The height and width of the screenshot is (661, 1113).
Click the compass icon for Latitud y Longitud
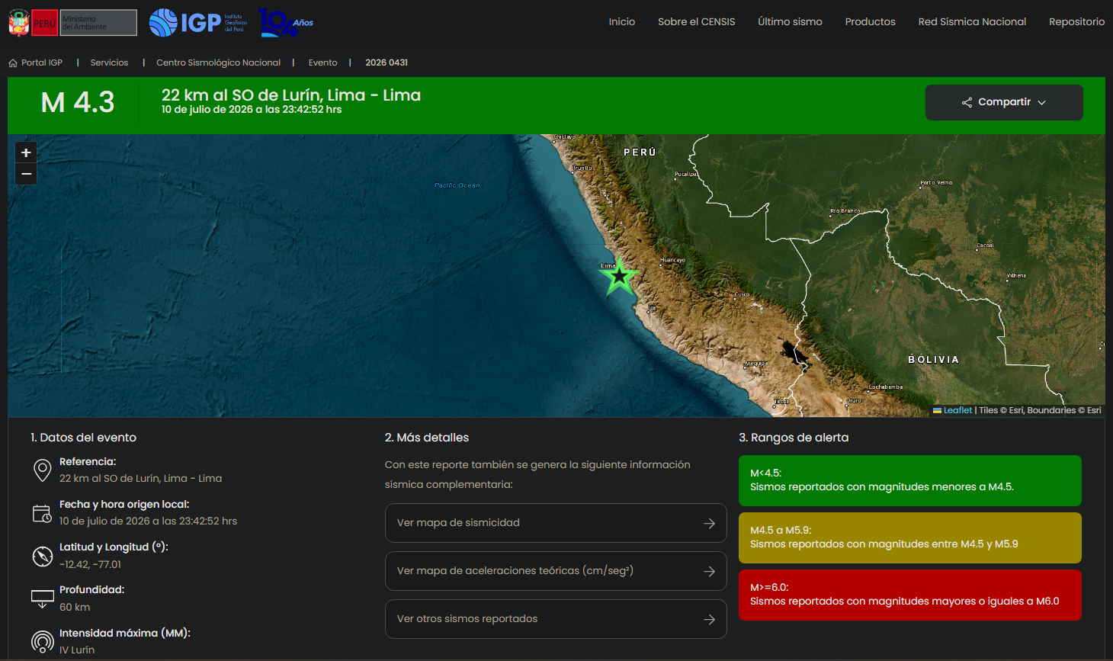[42, 557]
